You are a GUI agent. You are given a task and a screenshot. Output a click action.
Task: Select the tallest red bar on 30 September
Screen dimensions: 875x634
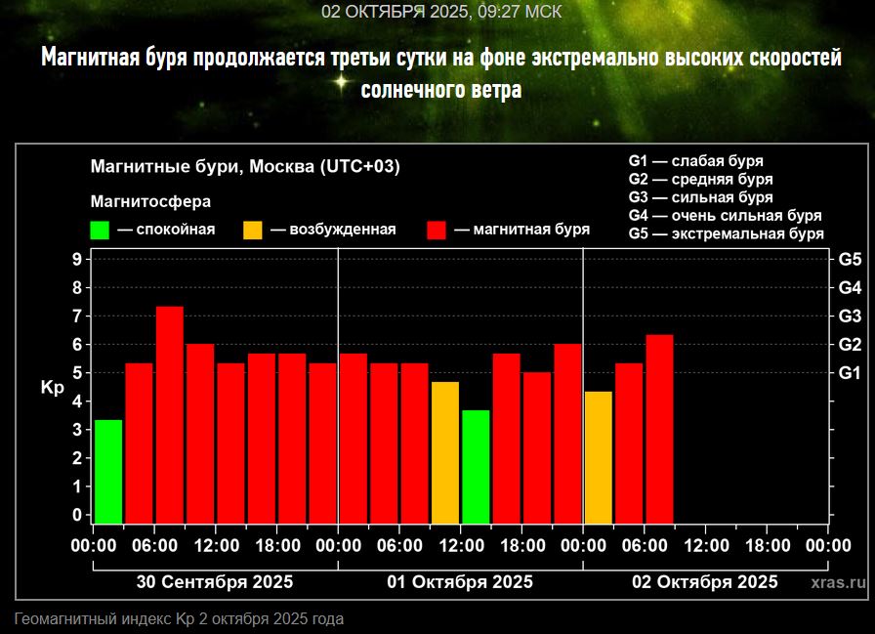point(170,415)
